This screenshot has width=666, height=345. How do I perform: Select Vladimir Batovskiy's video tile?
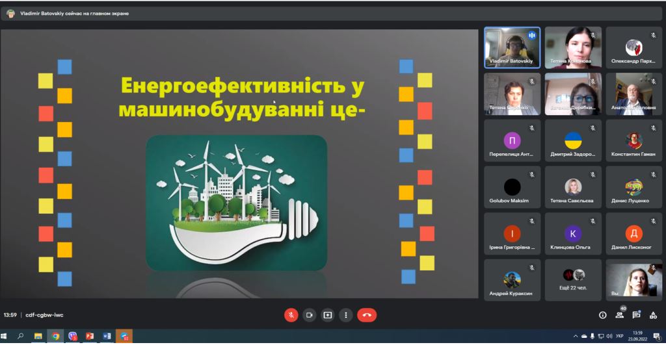click(x=513, y=47)
